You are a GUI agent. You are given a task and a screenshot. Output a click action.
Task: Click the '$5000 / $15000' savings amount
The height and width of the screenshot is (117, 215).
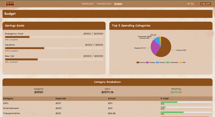tap(93, 56)
